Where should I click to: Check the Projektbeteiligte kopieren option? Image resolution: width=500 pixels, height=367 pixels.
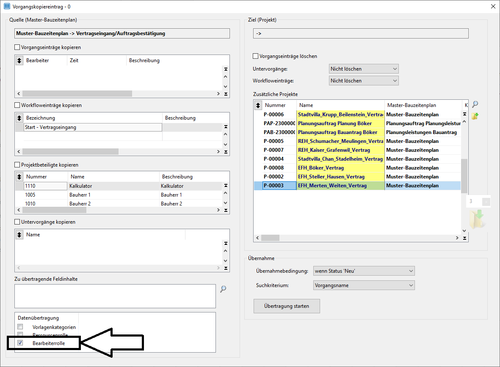click(17, 165)
